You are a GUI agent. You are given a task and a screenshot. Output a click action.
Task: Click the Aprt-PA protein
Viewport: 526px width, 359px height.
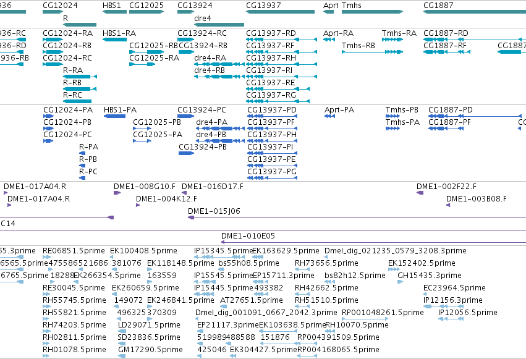pyautogui.click(x=329, y=116)
